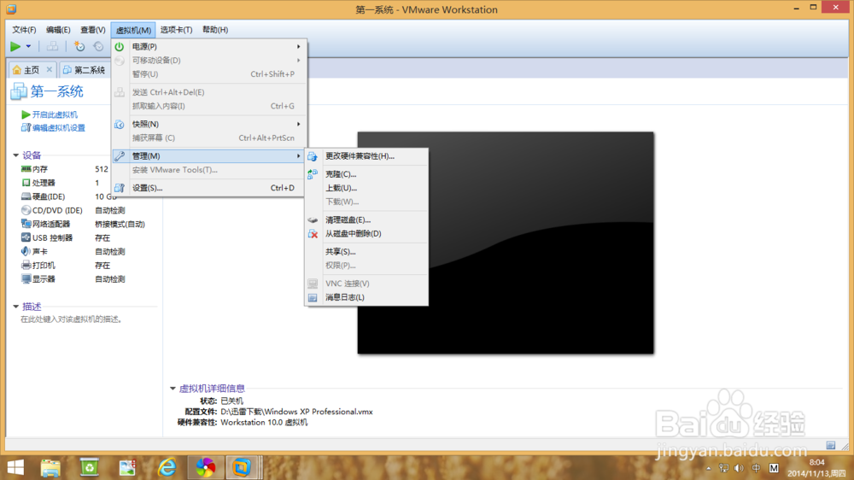Viewport: 854px width, 480px height.
Task: Click the message log icon beside 消息日志
Action: [313, 297]
